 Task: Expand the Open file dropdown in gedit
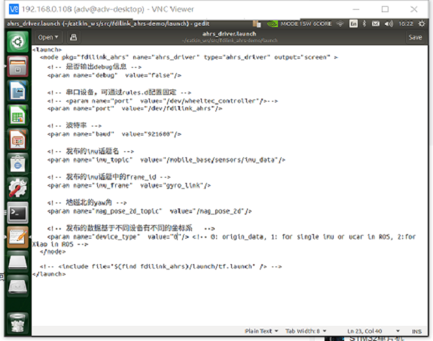[x=48, y=38]
